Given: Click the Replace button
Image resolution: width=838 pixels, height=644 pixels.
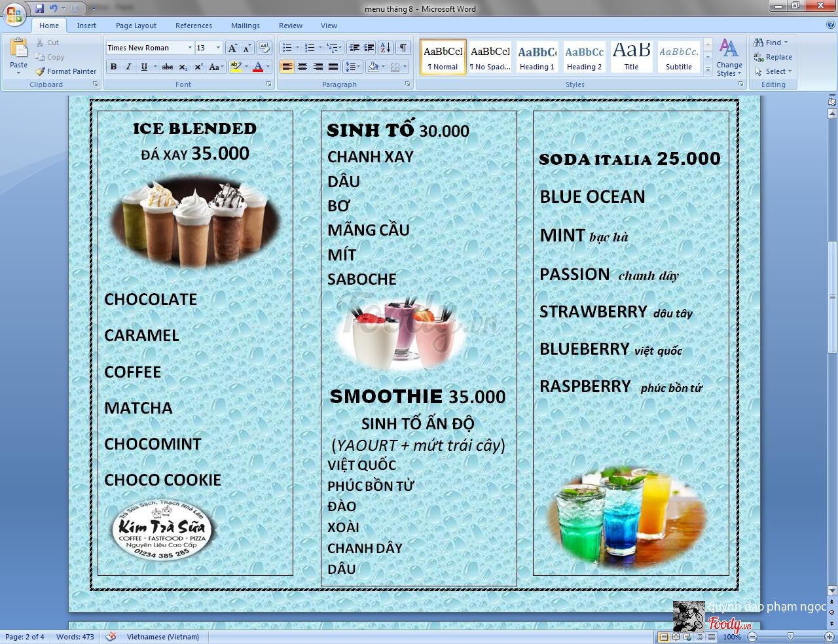Looking at the screenshot, I should click(773, 57).
